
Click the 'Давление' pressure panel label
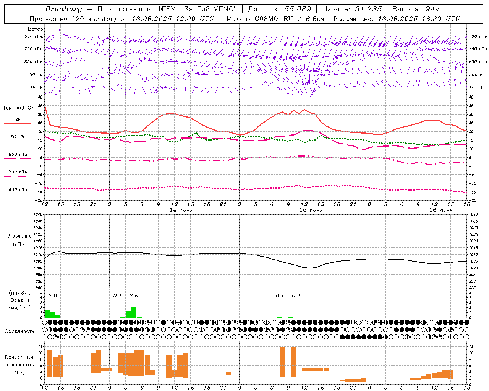click(x=20, y=236)
